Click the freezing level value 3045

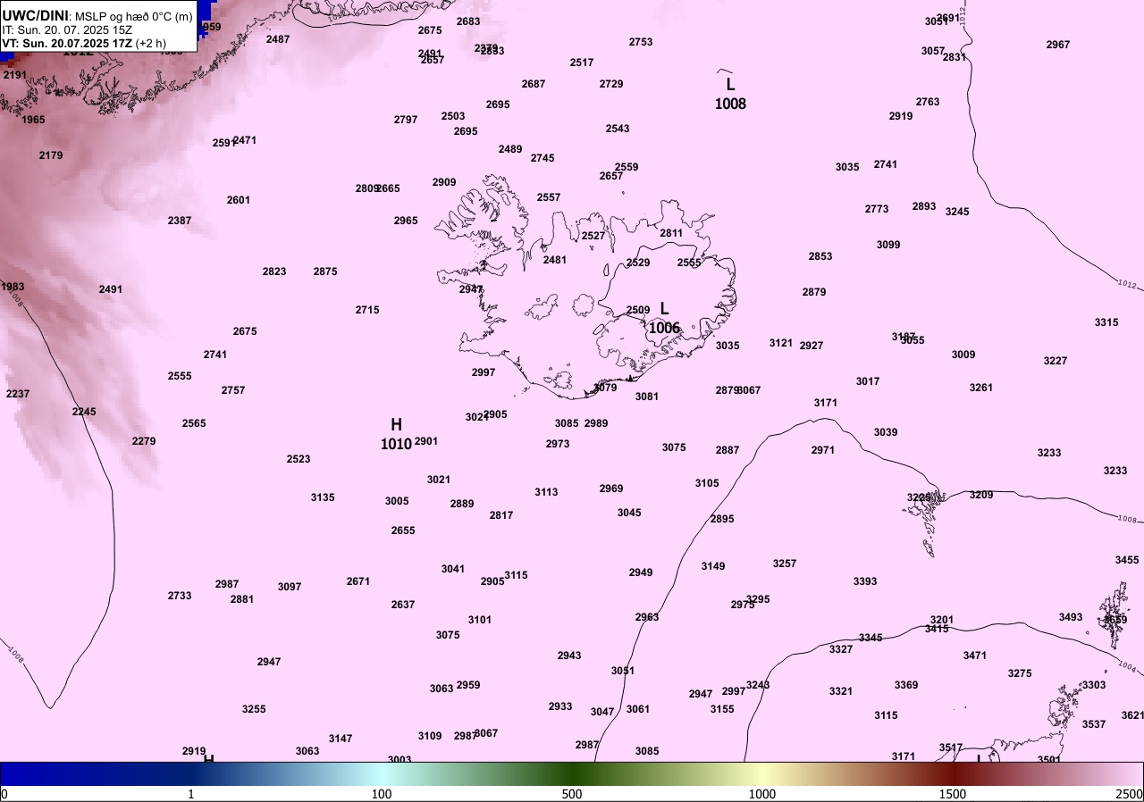(x=629, y=513)
